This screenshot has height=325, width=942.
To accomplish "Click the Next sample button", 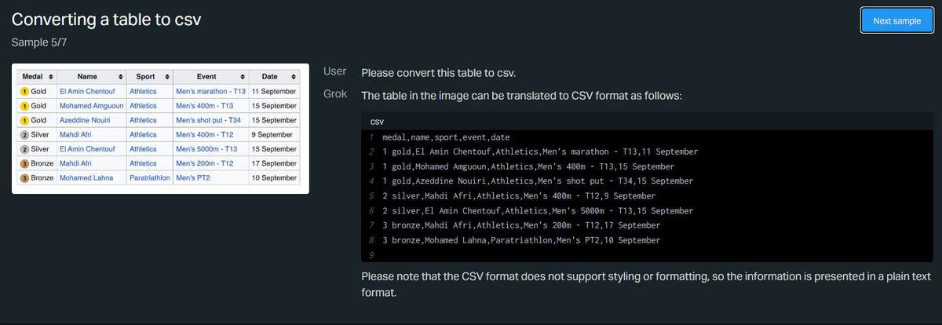I will click(896, 21).
